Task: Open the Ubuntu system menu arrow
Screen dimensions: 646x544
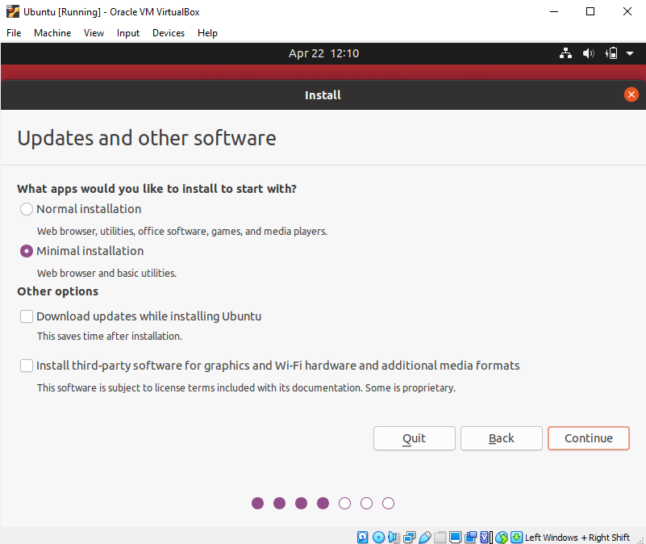Action: 630,53
